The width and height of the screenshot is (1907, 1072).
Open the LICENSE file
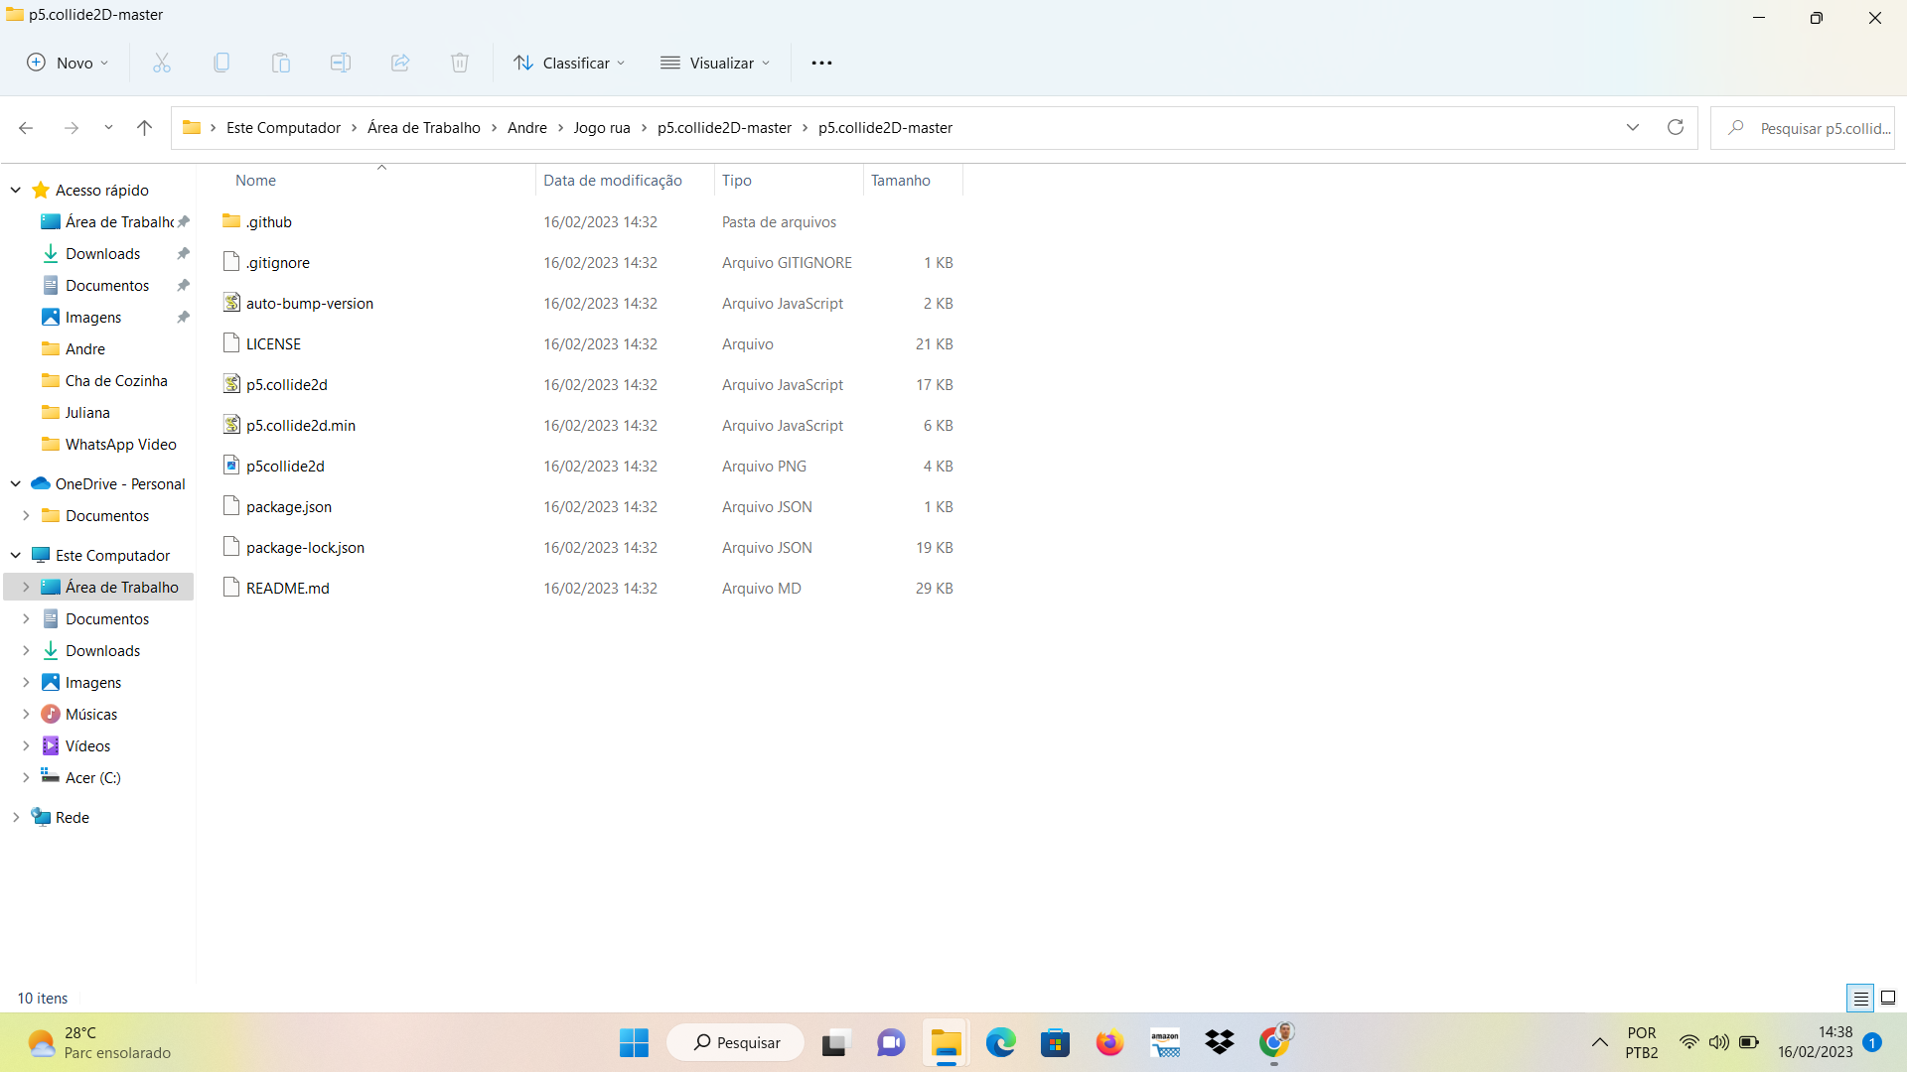[274, 342]
